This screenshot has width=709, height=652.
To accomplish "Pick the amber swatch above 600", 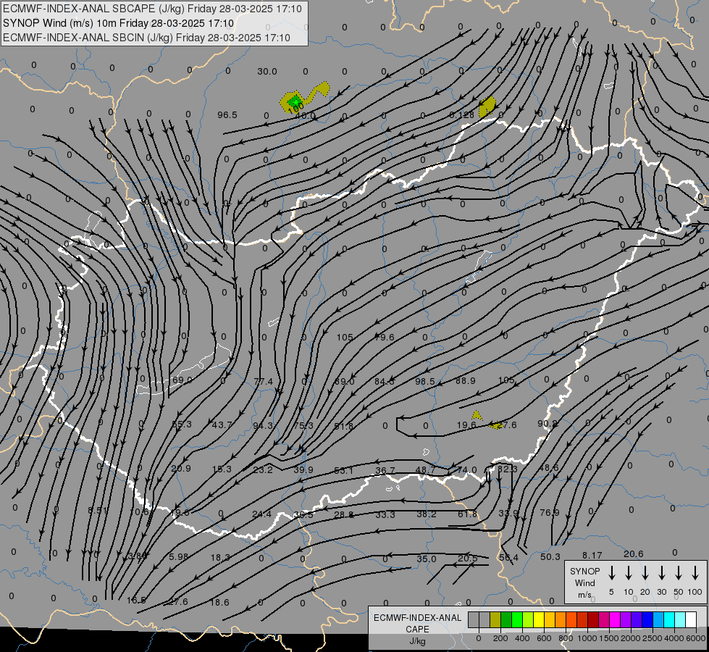I will click(x=550, y=619).
